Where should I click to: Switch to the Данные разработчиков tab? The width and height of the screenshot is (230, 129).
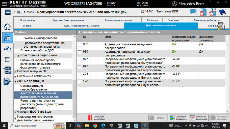point(207,20)
